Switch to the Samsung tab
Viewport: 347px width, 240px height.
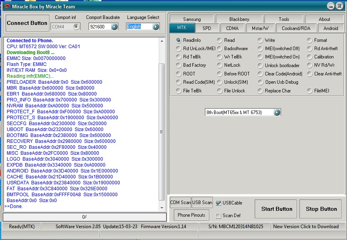tap(192, 19)
